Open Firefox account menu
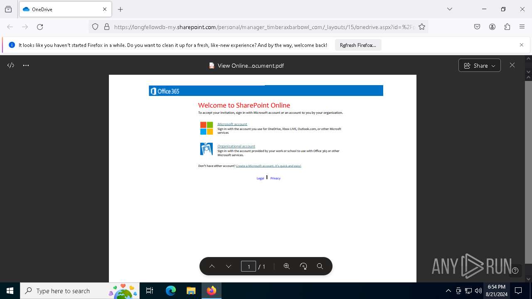 [492, 27]
